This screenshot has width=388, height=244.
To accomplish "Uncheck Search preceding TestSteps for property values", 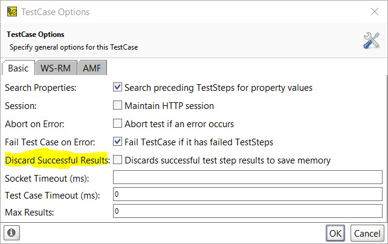I will [x=118, y=87].
